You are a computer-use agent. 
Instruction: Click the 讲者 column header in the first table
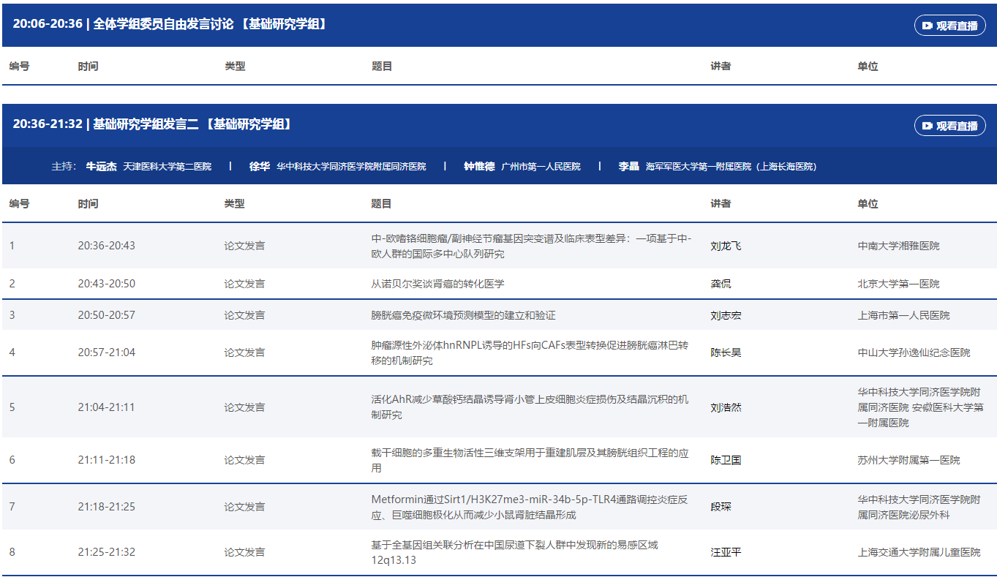(x=721, y=67)
